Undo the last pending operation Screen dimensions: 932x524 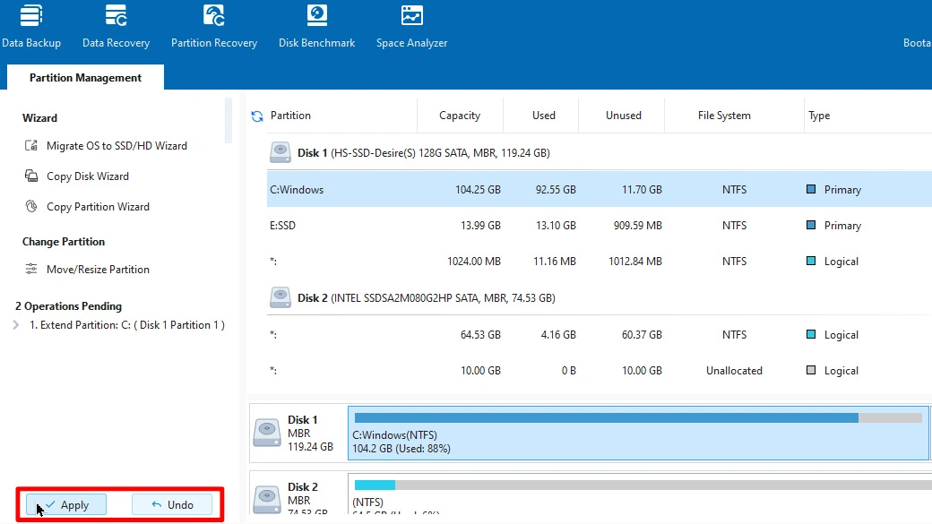172,505
